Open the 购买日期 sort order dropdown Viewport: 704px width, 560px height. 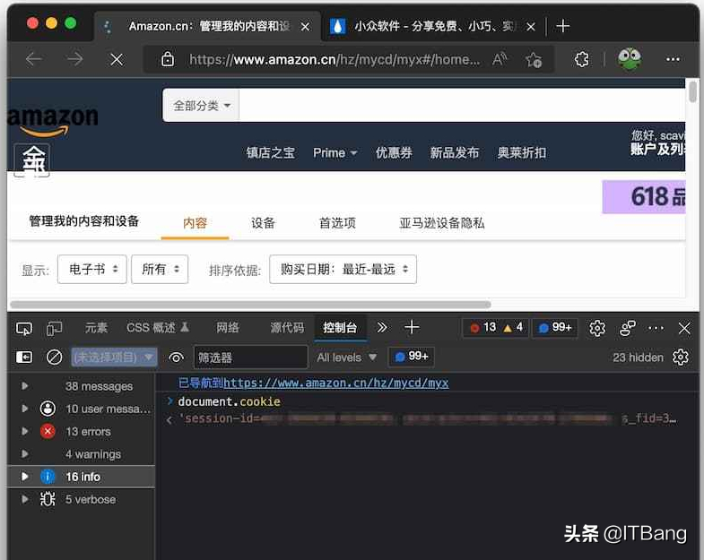343,269
